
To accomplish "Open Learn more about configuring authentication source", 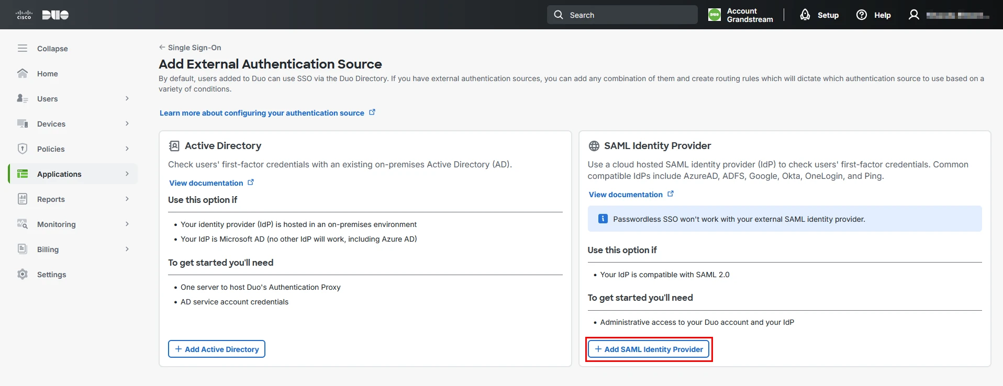I will click(262, 112).
